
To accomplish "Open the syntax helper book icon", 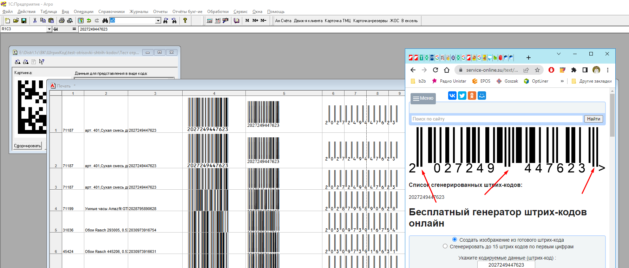I will coord(236,21).
